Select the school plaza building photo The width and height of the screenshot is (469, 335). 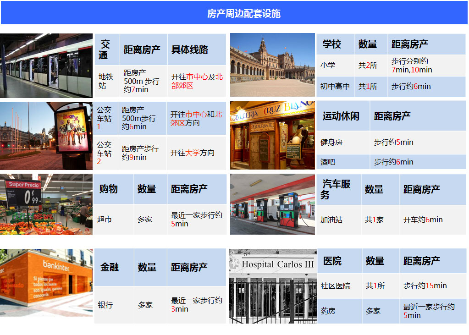tap(272, 65)
